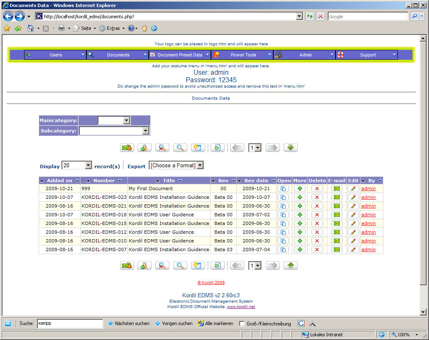Open the 100% zoom level control
429x340 pixels.
point(405,335)
